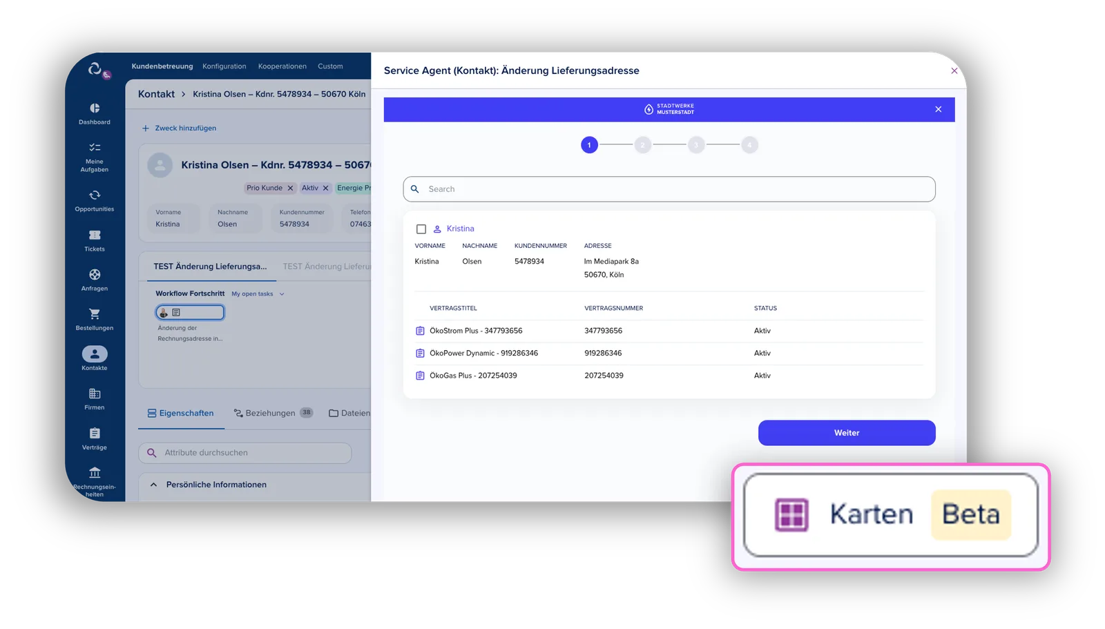Click the Weiter button

(x=847, y=433)
